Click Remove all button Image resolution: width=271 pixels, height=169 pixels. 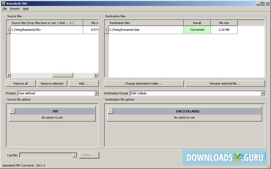21,83
